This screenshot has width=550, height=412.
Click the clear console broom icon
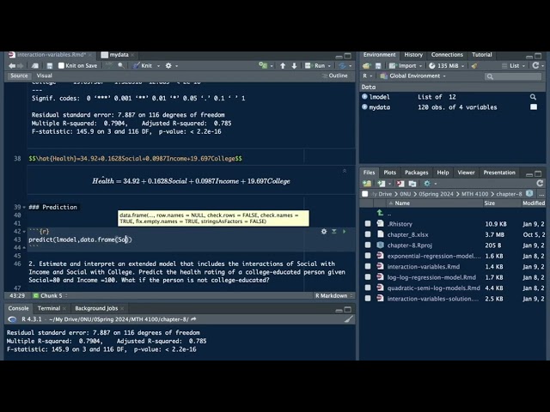pyautogui.click(x=348, y=319)
